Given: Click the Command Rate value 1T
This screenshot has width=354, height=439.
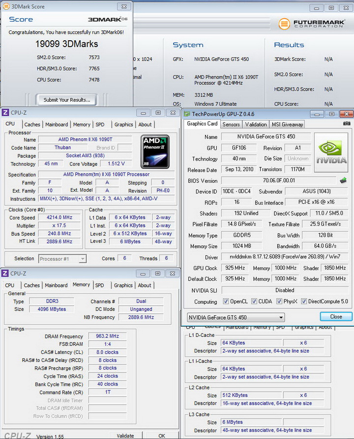Looking at the screenshot, I should tap(108, 392).
